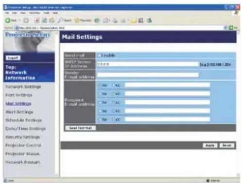Open the Port Settings link
The height and width of the screenshot is (183, 242).
coord(19,95)
